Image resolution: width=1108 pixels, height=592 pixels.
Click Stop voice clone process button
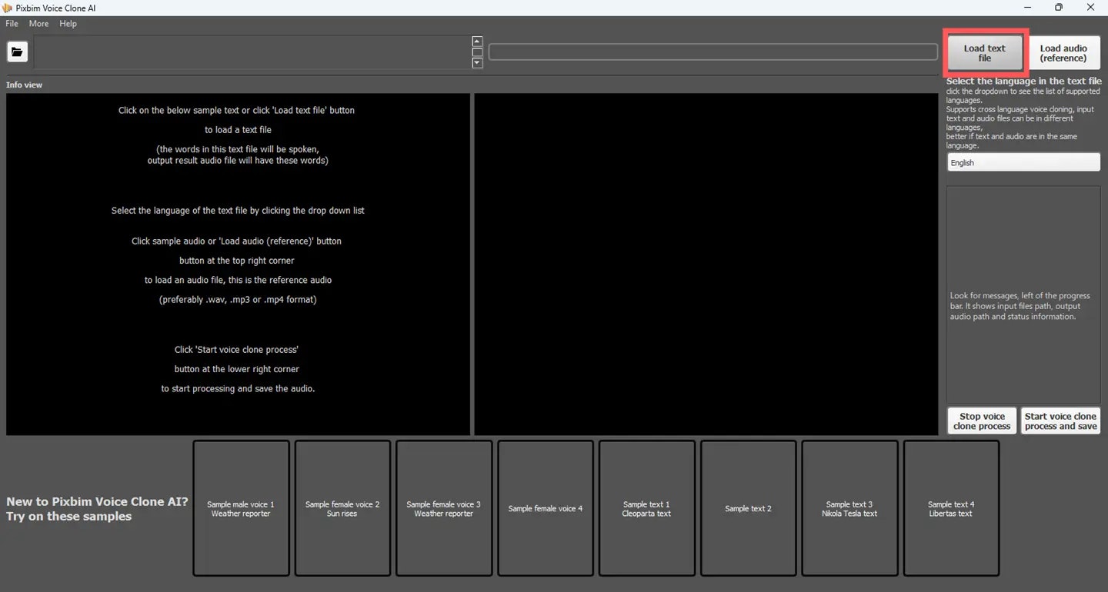click(x=982, y=421)
